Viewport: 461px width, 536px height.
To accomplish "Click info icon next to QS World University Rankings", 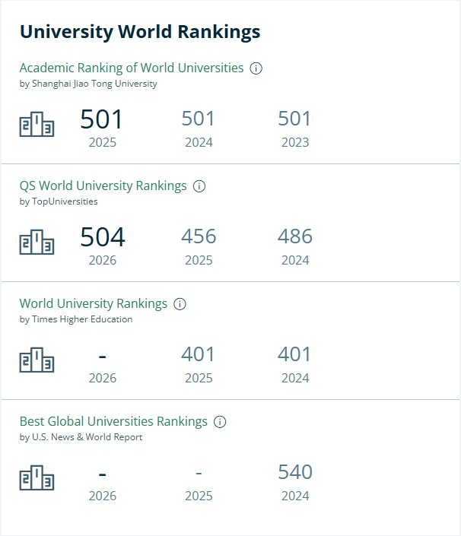I will tap(199, 186).
